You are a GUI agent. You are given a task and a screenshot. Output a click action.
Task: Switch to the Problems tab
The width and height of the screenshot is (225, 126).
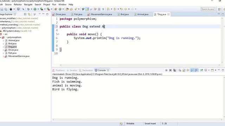(x=59, y=70)
